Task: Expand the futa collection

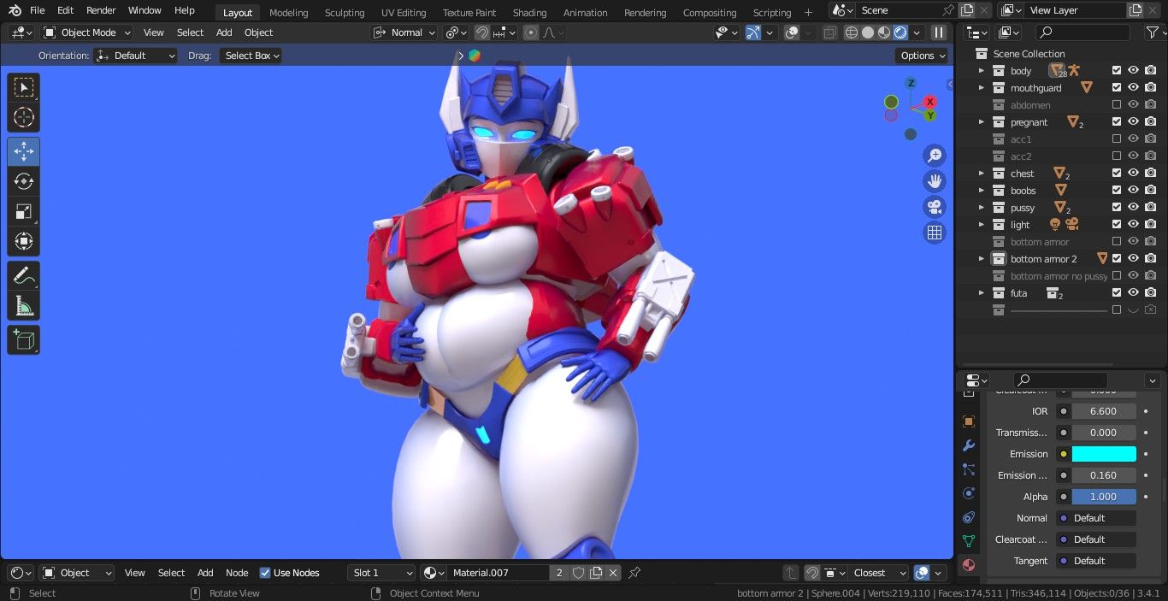Action: coord(982,293)
